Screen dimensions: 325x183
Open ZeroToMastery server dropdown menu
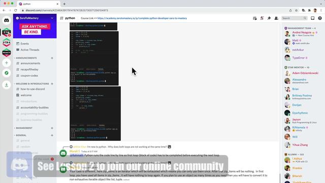tap(52, 18)
